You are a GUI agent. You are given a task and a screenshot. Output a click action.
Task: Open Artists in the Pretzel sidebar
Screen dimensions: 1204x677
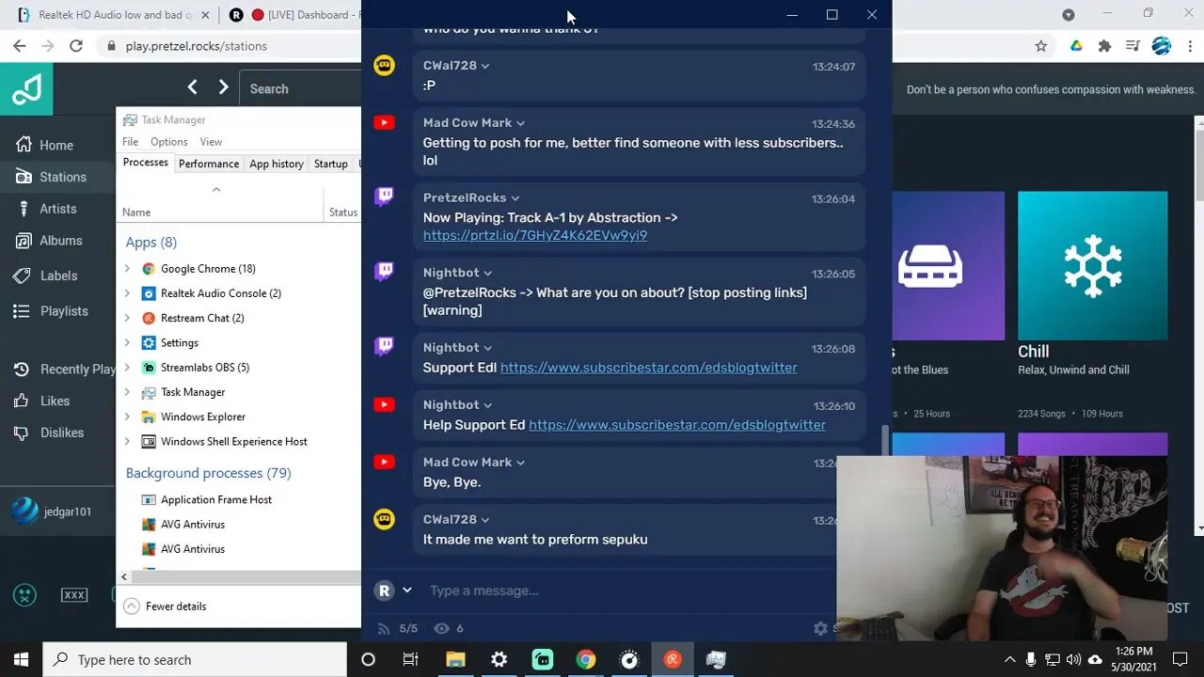[x=46, y=209]
